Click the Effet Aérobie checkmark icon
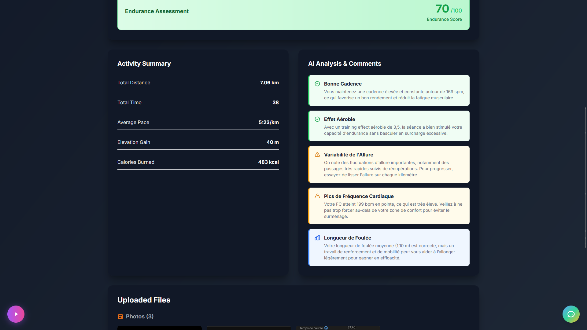This screenshot has width=587, height=330. tap(317, 119)
